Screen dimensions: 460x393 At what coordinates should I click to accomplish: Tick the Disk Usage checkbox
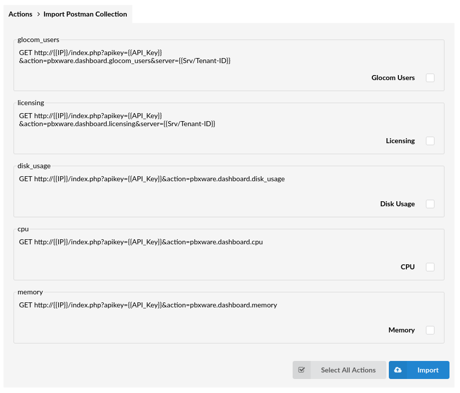[430, 204]
